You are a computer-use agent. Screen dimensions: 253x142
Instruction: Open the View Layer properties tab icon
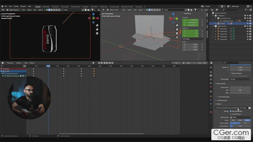211,79
